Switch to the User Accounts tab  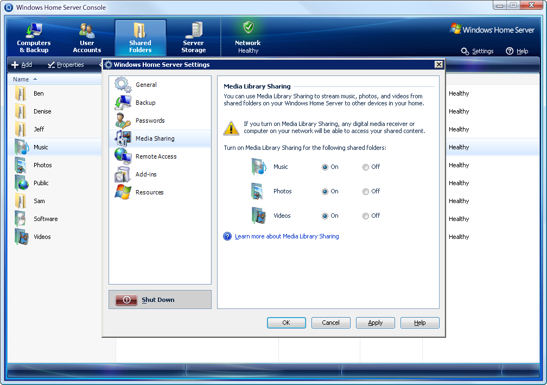tap(87, 37)
